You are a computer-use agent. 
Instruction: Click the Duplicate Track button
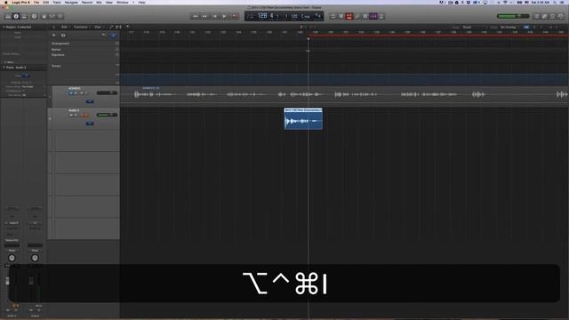pos(63,36)
